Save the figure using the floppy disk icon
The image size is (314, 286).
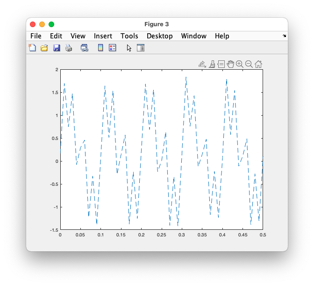pos(57,48)
